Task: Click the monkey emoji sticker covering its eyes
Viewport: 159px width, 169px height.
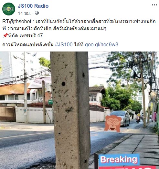Action: (x=113, y=123)
